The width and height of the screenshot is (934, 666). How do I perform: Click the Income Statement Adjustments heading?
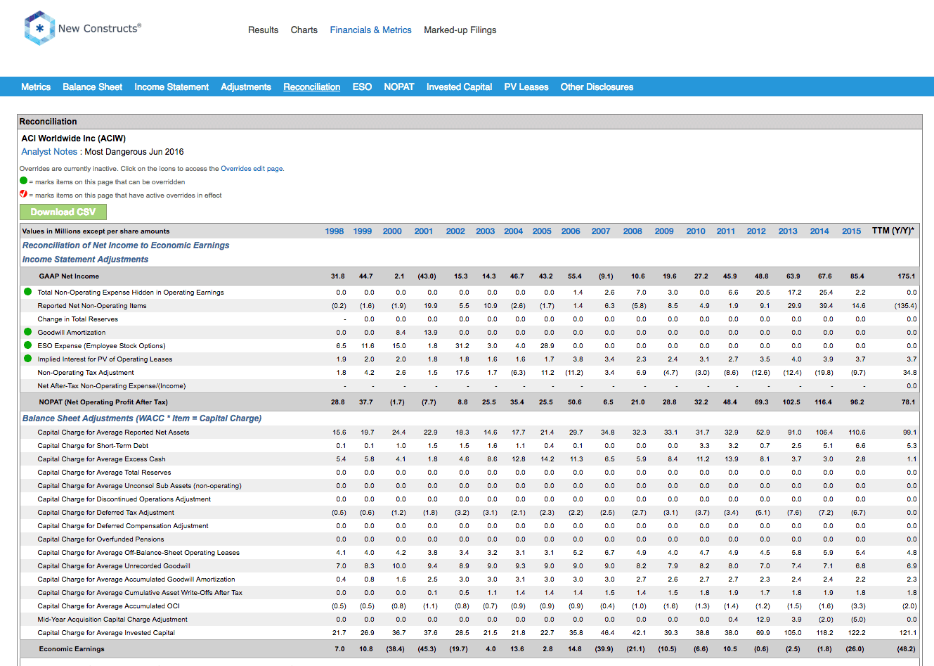pos(85,260)
